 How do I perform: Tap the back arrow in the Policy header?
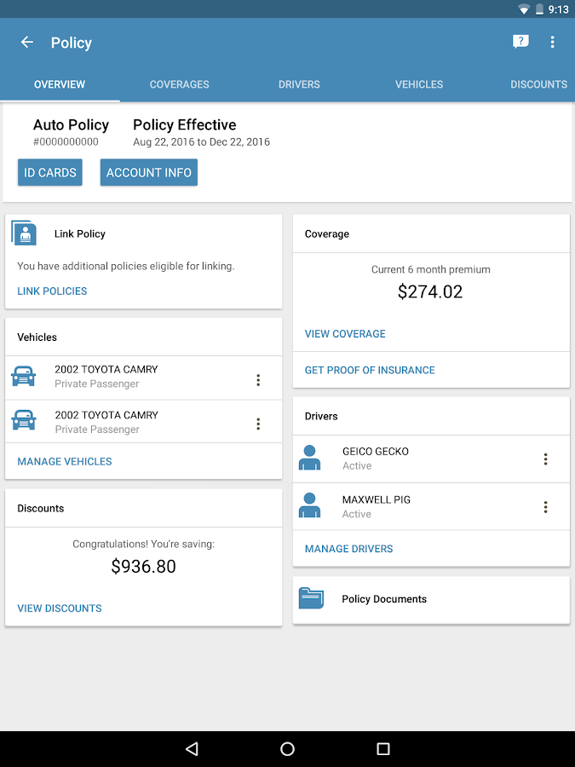[27, 43]
